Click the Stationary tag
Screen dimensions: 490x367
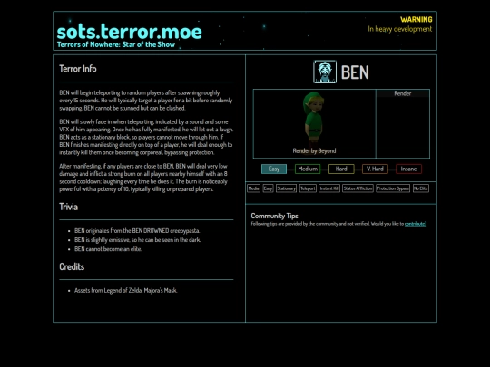click(x=286, y=188)
